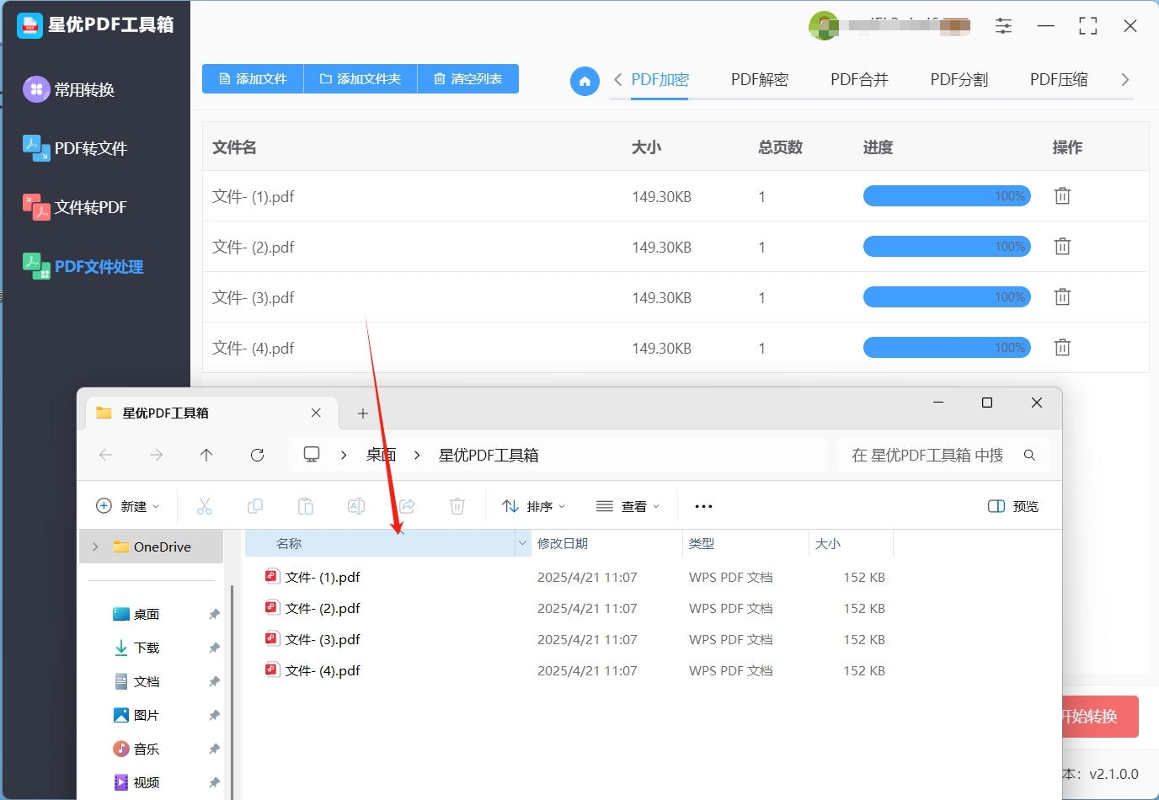1159x800 pixels.
Task: Delete 文件- (3).pdf with trash icon
Action: pos(1062,297)
